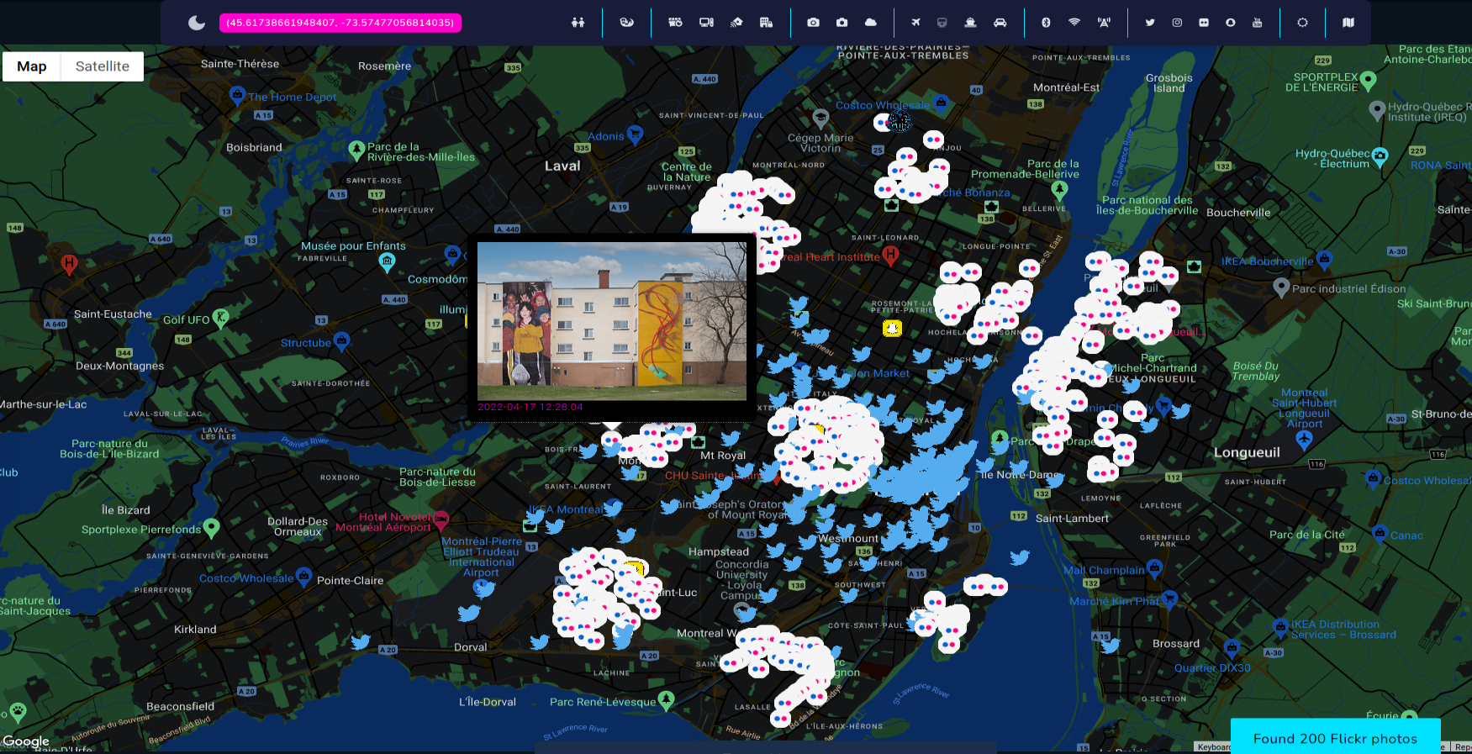Click the smart home signal icon
The height and width of the screenshot is (754, 1472).
coord(736,23)
